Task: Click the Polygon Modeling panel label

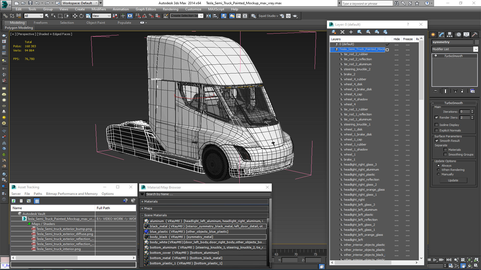Action: coord(19,28)
